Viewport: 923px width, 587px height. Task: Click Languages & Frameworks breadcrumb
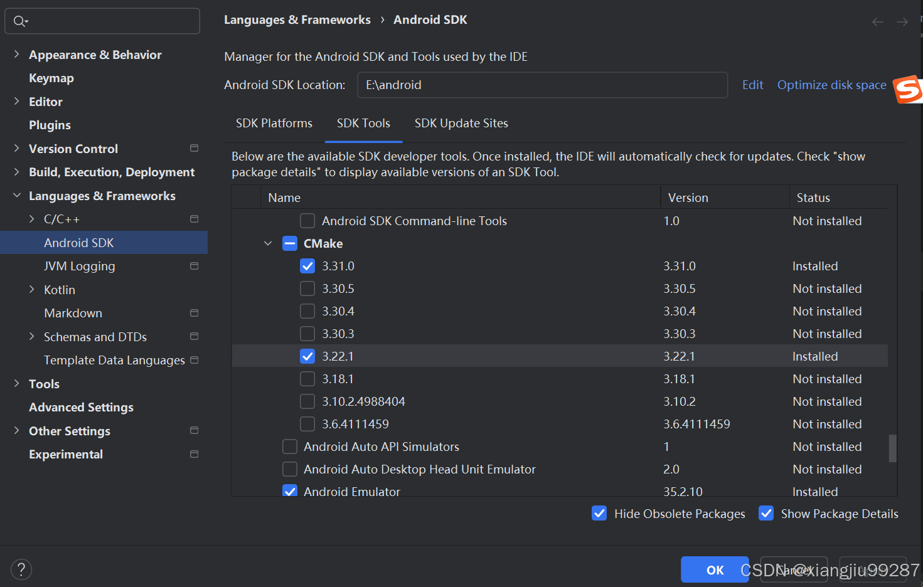tap(297, 19)
